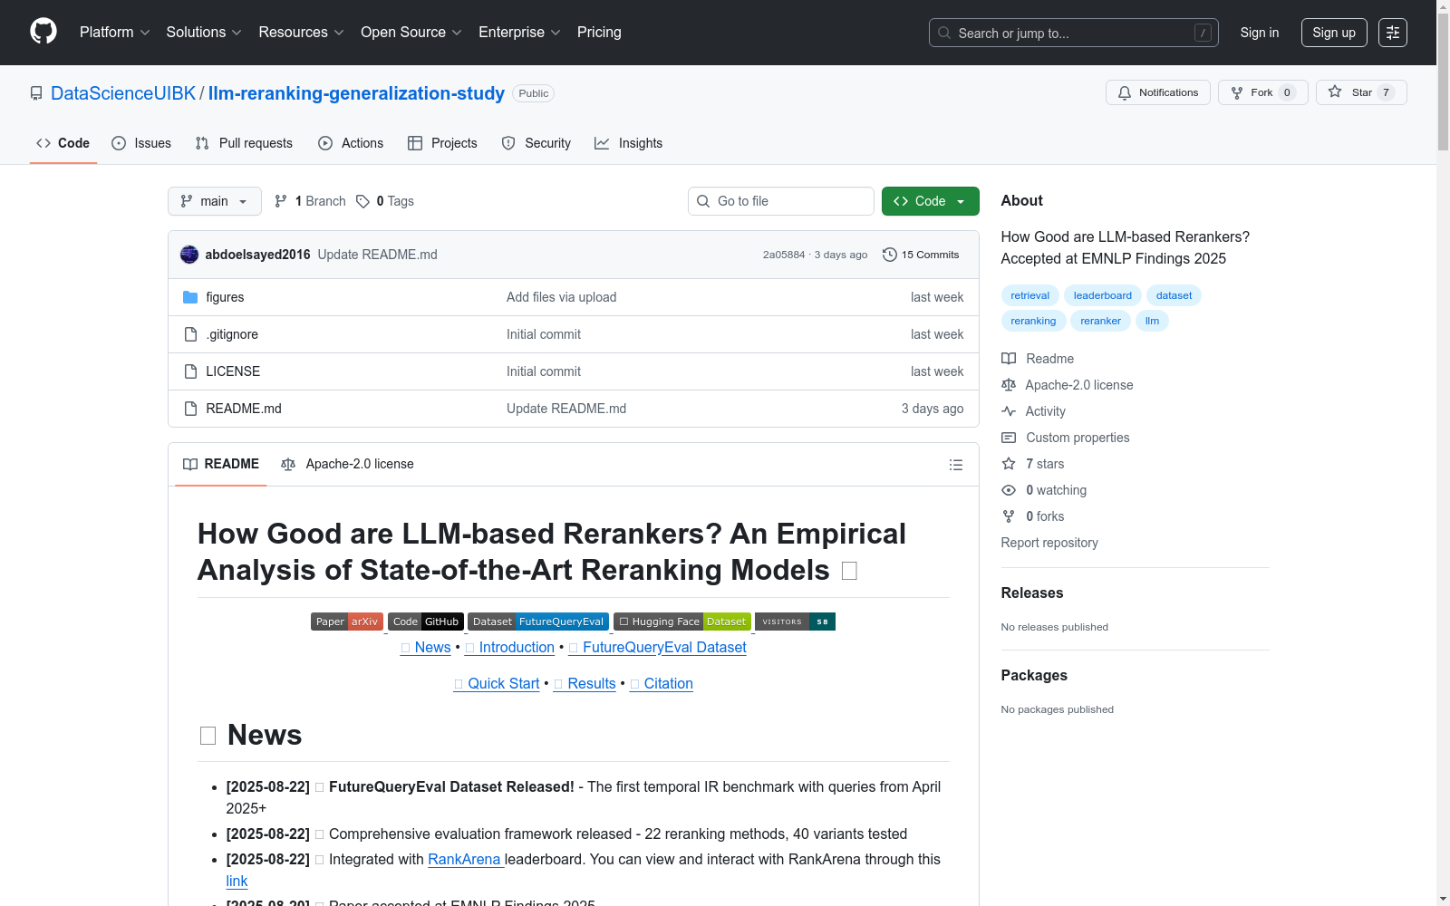The width and height of the screenshot is (1450, 906).
Task: Filter by the dataset topic tag
Action: 1174,295
